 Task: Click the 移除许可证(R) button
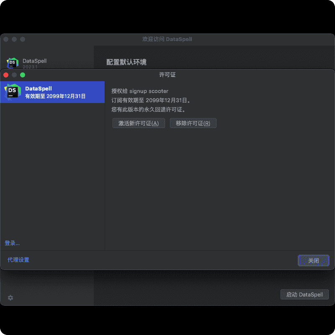coord(193,123)
